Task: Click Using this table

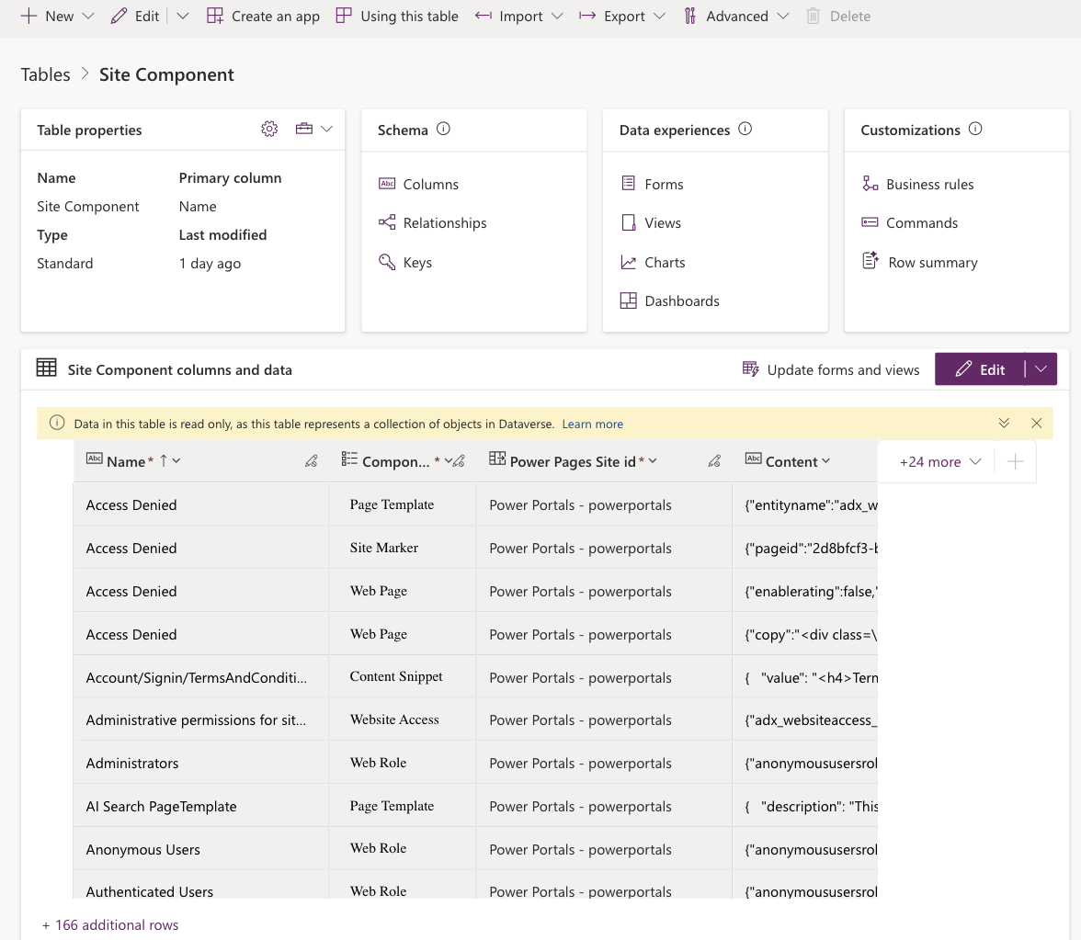Action: click(x=397, y=16)
